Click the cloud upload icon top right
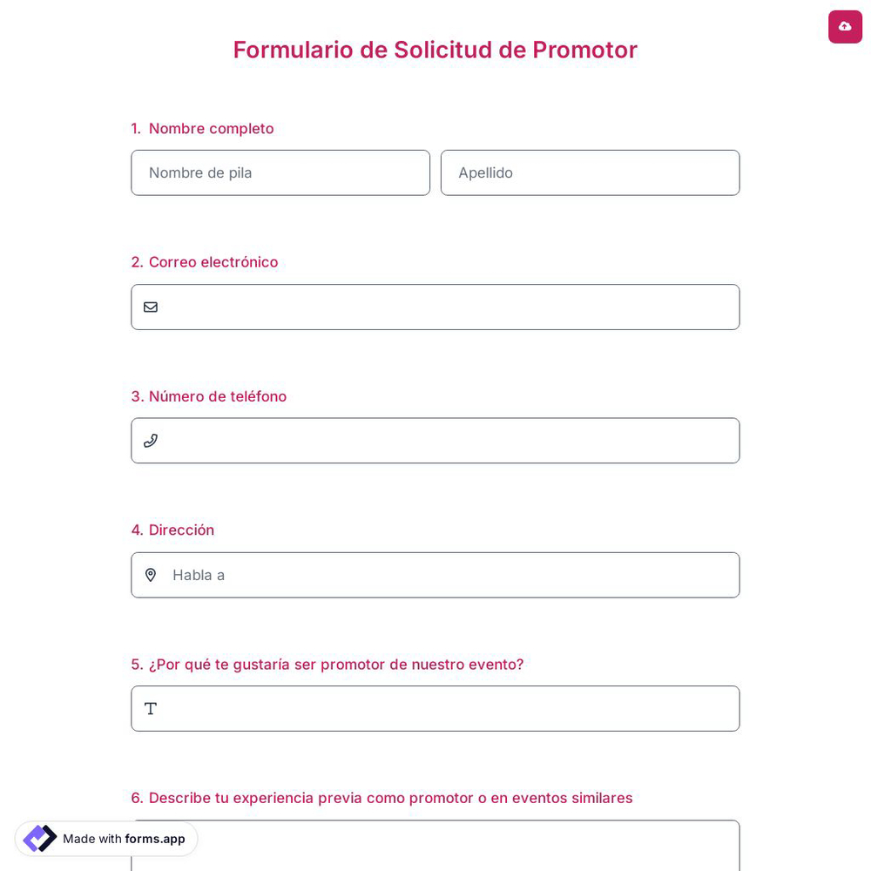This screenshot has width=871, height=871. (845, 26)
